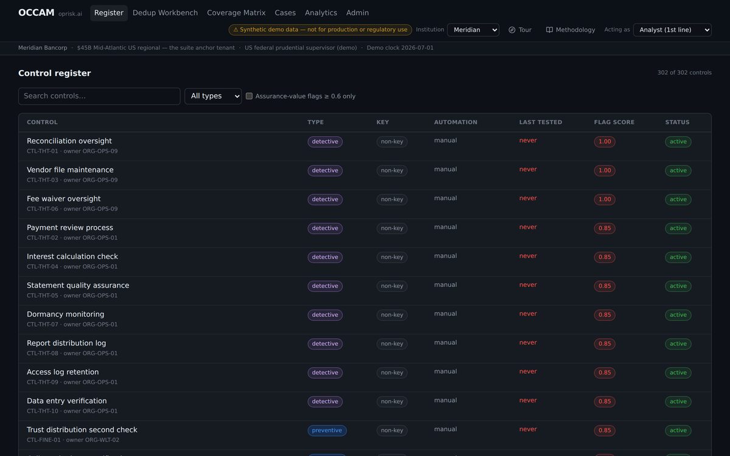The height and width of the screenshot is (456, 730).
Task: Sort by the Control column header
Action: click(42, 122)
